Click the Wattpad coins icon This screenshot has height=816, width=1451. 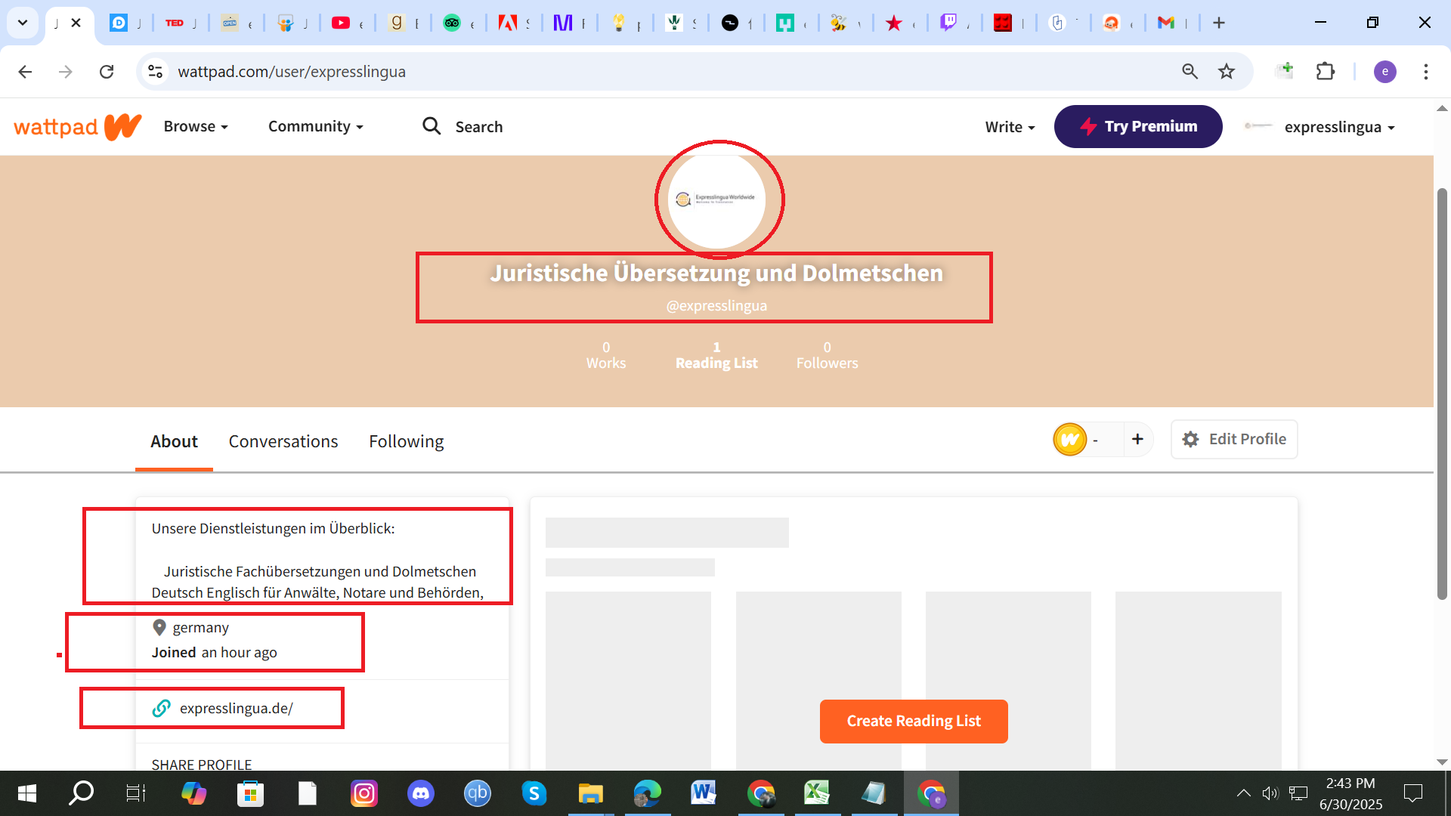click(1070, 440)
